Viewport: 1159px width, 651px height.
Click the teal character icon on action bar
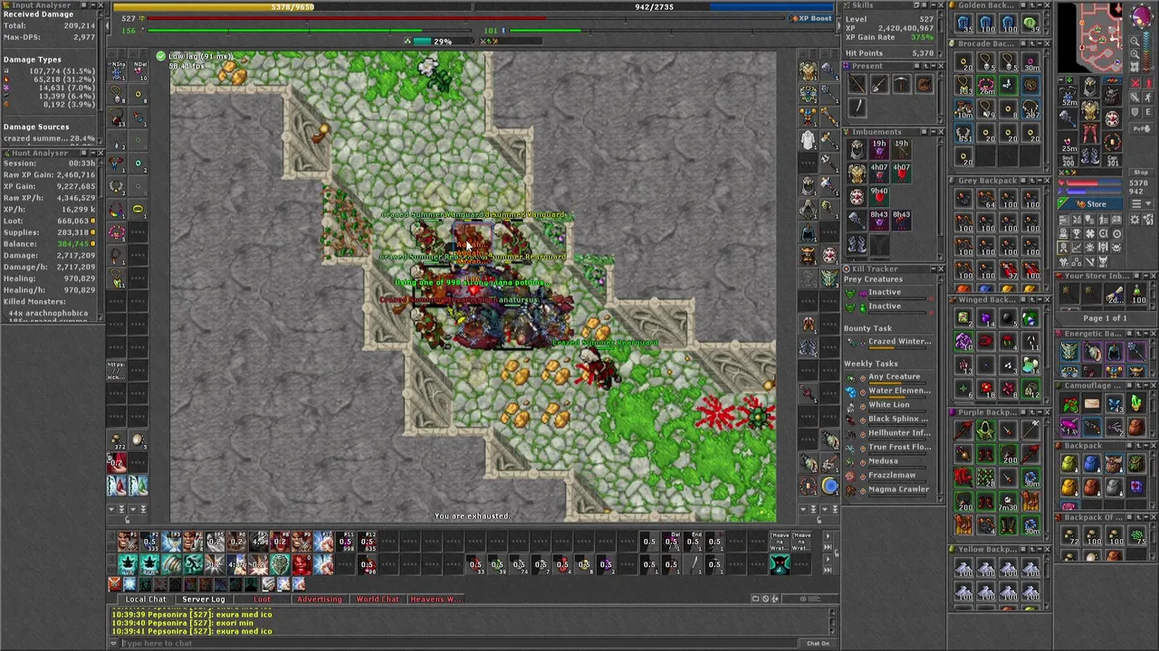coord(780,564)
